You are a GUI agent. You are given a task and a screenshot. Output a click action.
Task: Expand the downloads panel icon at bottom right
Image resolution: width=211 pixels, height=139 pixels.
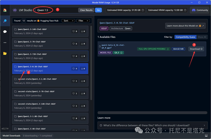[x=206, y=136]
